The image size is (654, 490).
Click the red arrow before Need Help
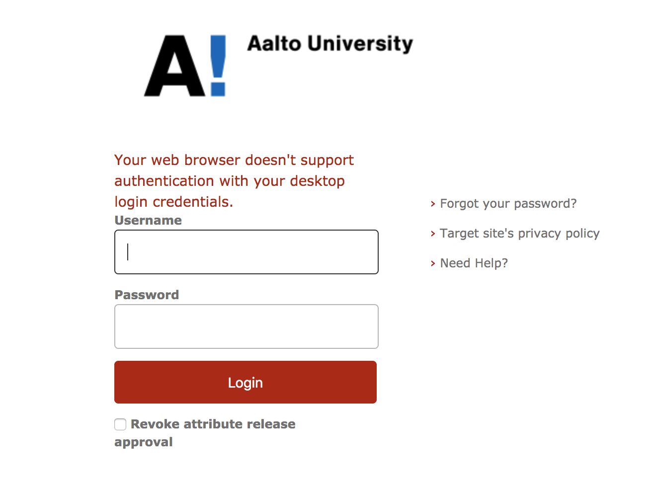pos(433,263)
